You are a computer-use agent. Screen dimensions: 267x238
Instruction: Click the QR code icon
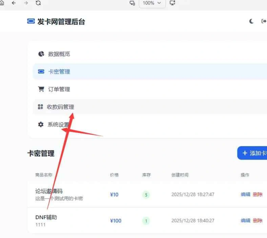click(x=40, y=107)
